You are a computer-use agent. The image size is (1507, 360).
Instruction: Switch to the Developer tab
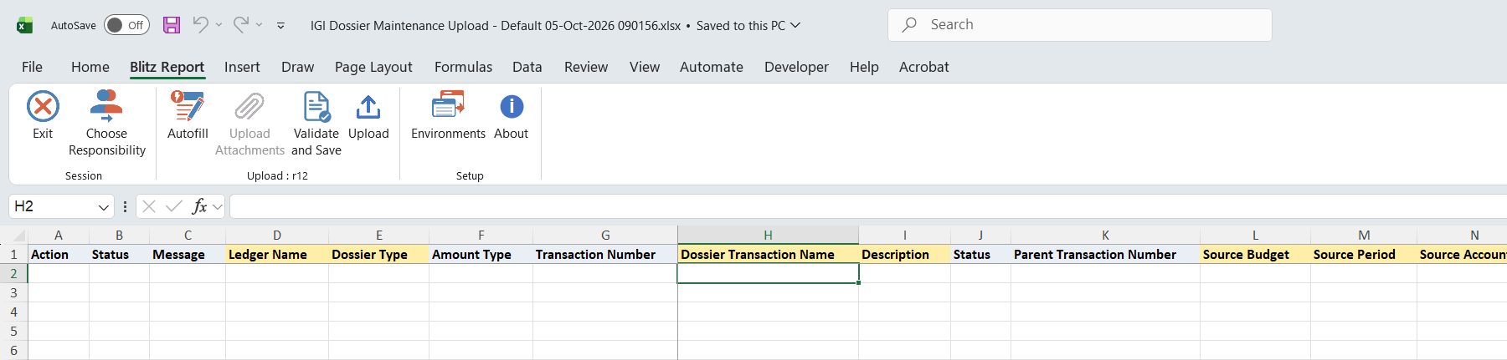point(796,67)
